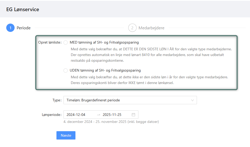Click the EG Lønservice header title
This screenshot has height=147, width=250.
(23, 10)
